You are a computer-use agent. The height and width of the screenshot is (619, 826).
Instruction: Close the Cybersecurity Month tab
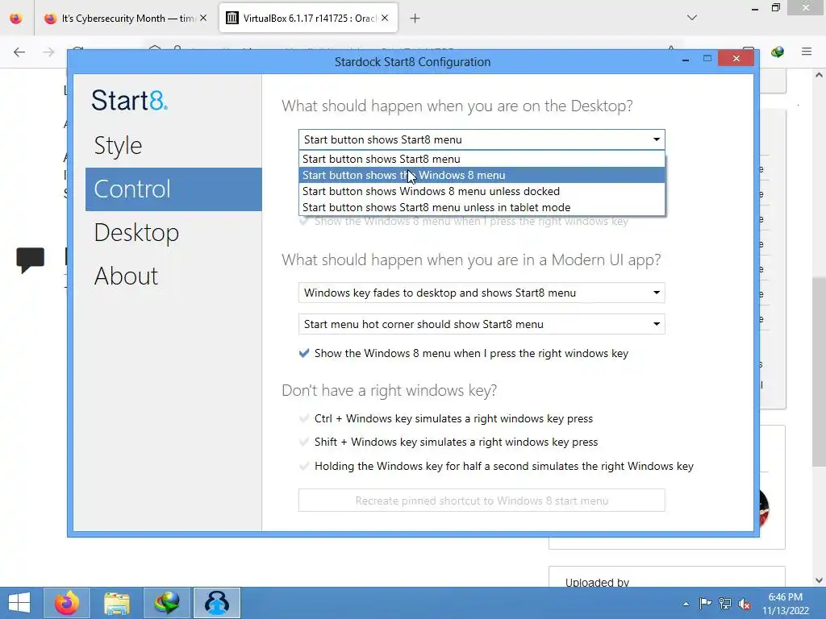203,18
